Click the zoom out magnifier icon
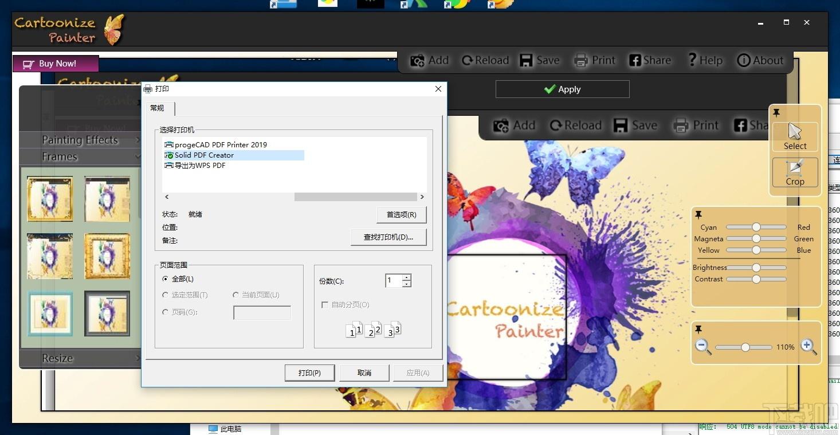This screenshot has width=840, height=435. (x=703, y=347)
